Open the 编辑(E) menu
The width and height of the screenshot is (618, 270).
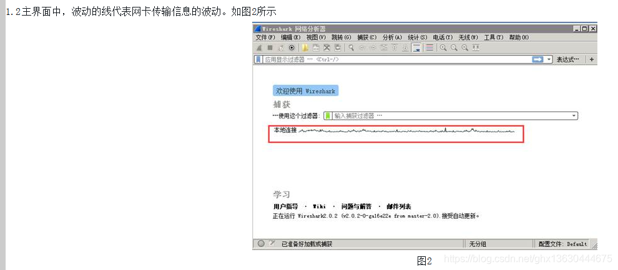click(x=290, y=37)
